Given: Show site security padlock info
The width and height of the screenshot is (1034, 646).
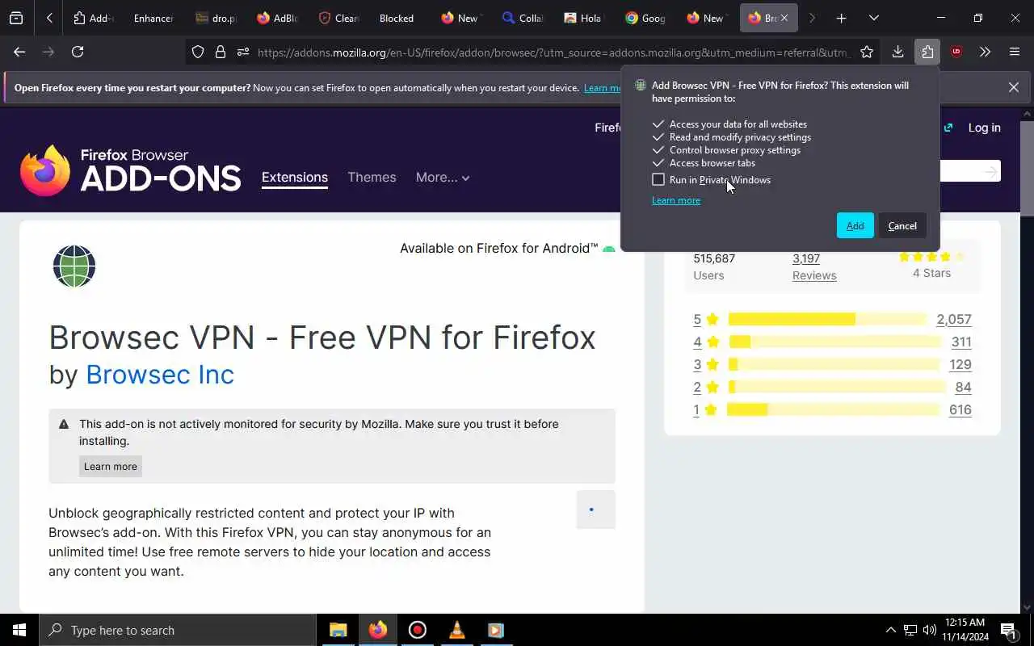Looking at the screenshot, I should 221,52.
